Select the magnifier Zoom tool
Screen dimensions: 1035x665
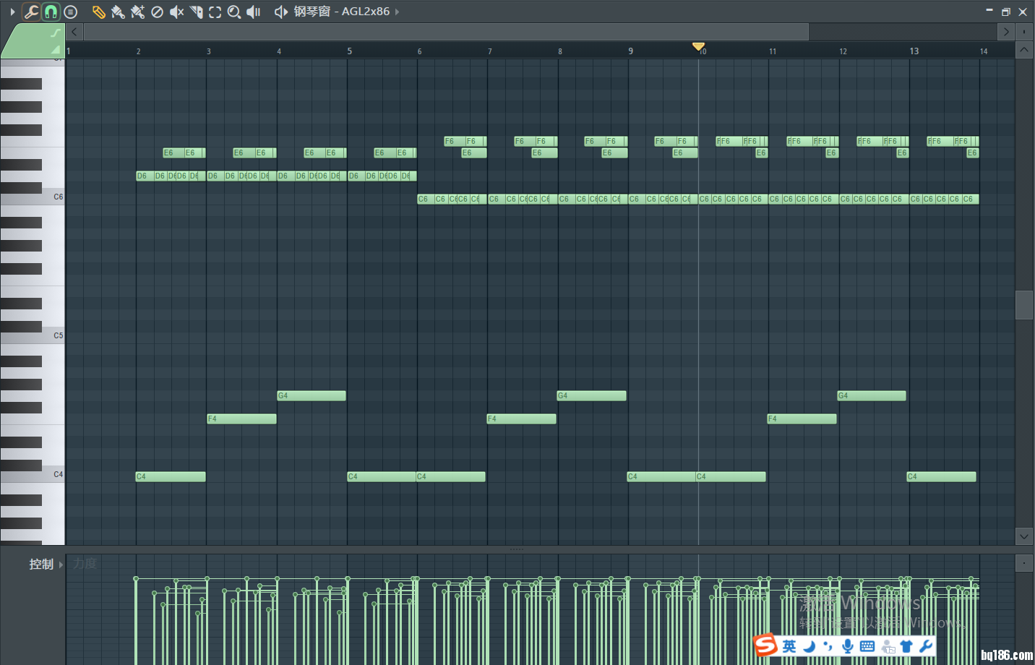tap(234, 12)
